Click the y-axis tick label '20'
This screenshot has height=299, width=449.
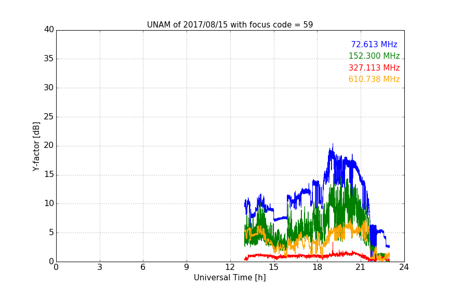(49, 146)
